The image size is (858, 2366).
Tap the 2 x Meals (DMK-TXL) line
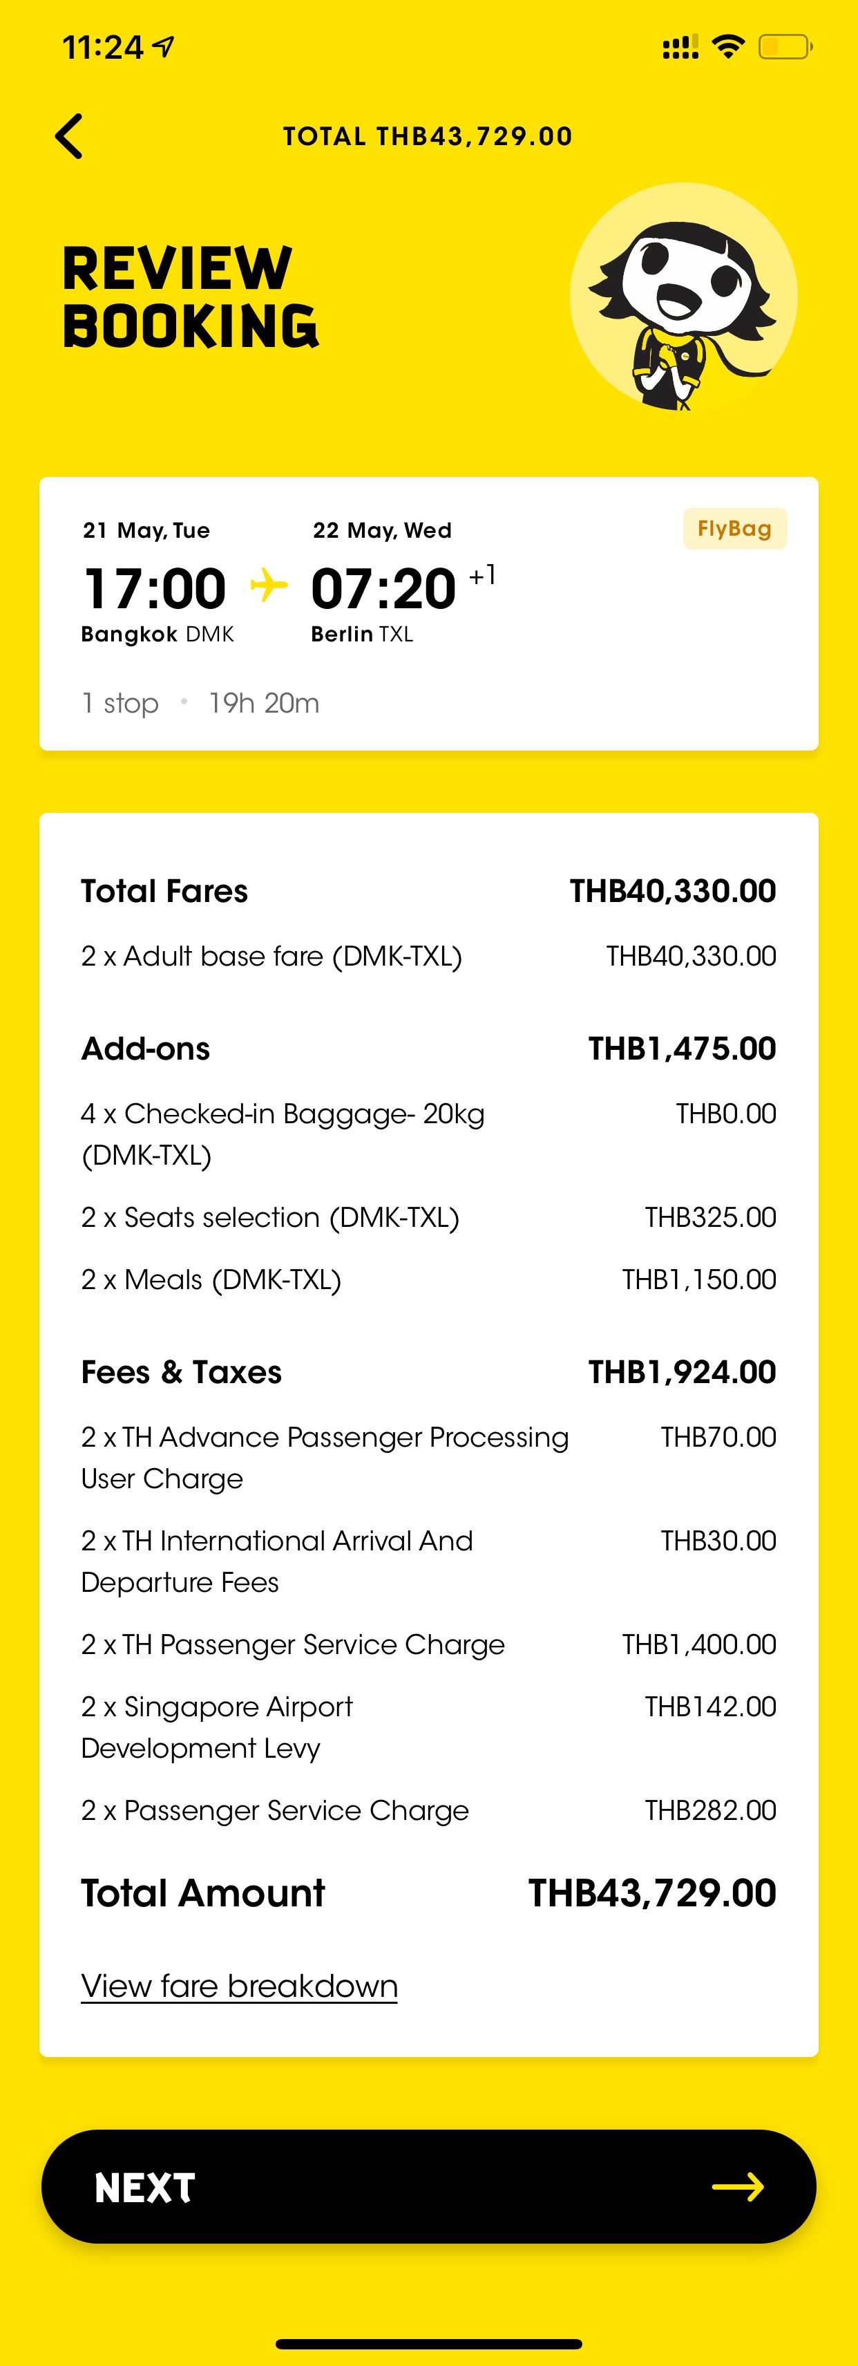pos(428,1279)
